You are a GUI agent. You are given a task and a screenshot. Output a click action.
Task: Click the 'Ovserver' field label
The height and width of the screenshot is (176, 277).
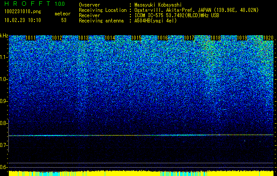[x=89, y=5]
